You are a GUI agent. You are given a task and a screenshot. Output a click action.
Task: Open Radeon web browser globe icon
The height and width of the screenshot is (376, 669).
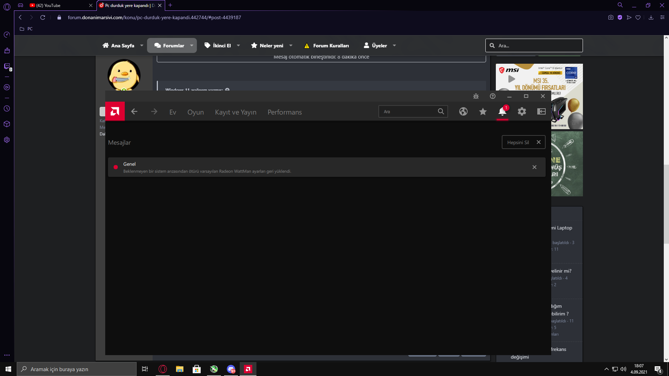click(x=463, y=111)
